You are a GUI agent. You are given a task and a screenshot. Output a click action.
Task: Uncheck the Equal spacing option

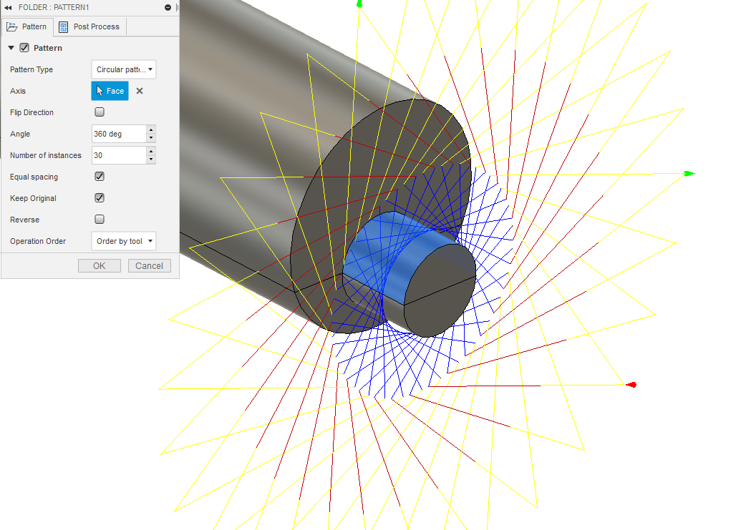pyautogui.click(x=99, y=176)
